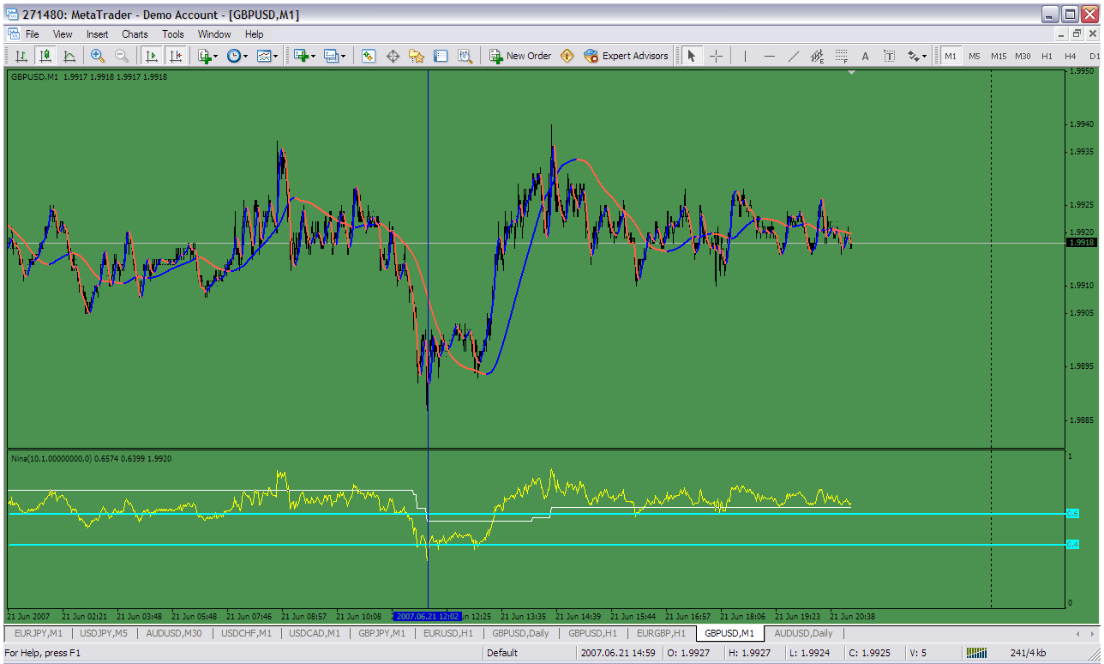Switch to the USDCAD,M1 chart tab

tap(315, 634)
